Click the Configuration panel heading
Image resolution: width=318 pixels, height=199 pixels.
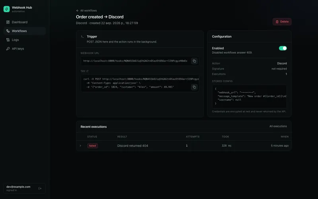[x=222, y=37]
